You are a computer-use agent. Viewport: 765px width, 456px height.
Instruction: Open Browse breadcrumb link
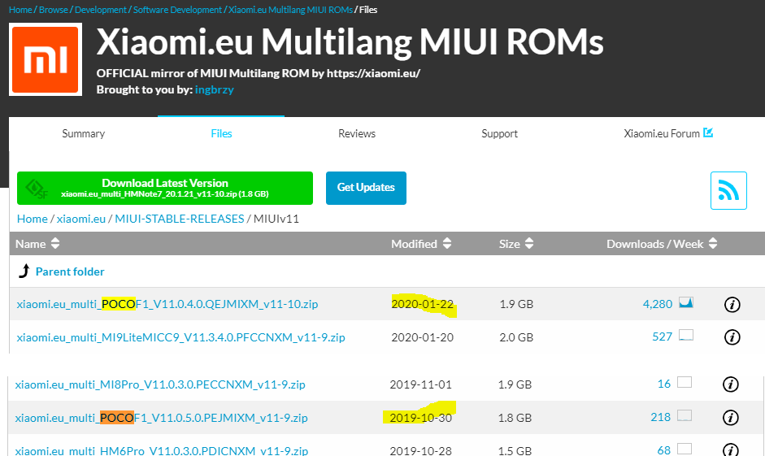[53, 10]
